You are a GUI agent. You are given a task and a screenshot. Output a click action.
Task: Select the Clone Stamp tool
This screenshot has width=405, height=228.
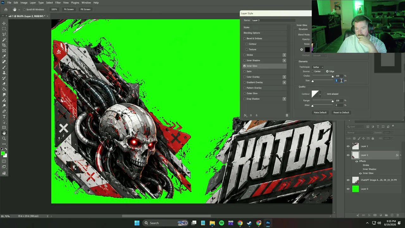coord(4,73)
